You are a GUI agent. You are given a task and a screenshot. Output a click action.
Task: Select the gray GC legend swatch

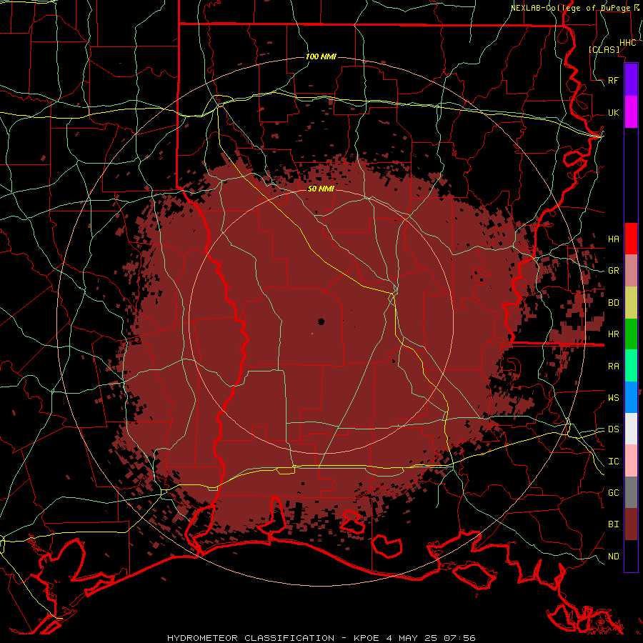631,492
